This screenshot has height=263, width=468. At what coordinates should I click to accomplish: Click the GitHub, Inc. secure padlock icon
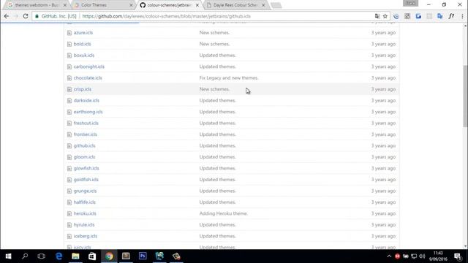click(37, 16)
